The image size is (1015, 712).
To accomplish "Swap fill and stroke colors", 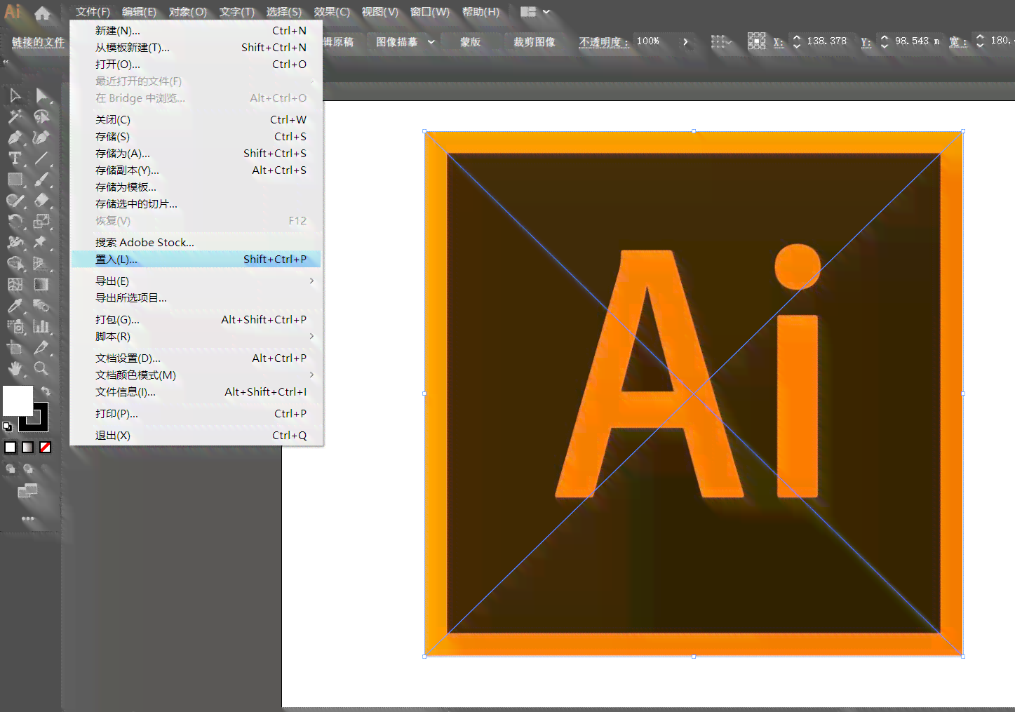I will [x=46, y=391].
